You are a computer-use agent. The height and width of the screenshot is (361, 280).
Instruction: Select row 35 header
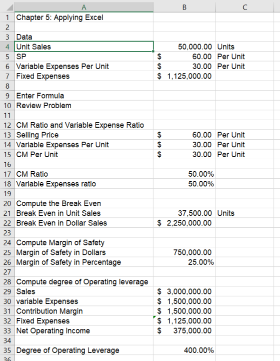7,350
